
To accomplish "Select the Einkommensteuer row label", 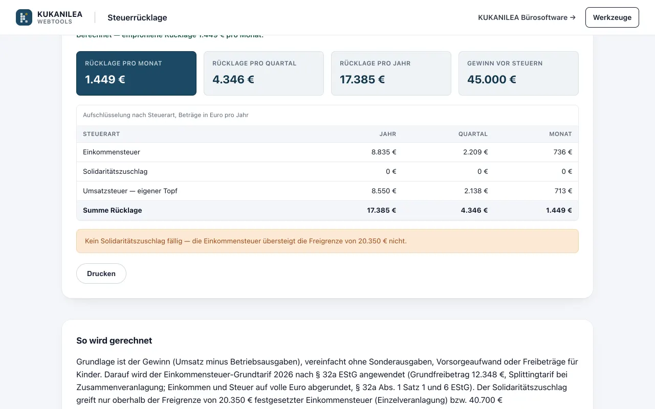I will pyautogui.click(x=112, y=152).
